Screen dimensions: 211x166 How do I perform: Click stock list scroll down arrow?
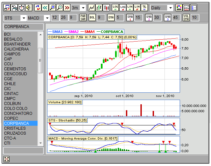point(41,143)
